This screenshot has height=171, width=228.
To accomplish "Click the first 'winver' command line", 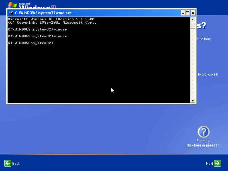I will tap(38, 29).
